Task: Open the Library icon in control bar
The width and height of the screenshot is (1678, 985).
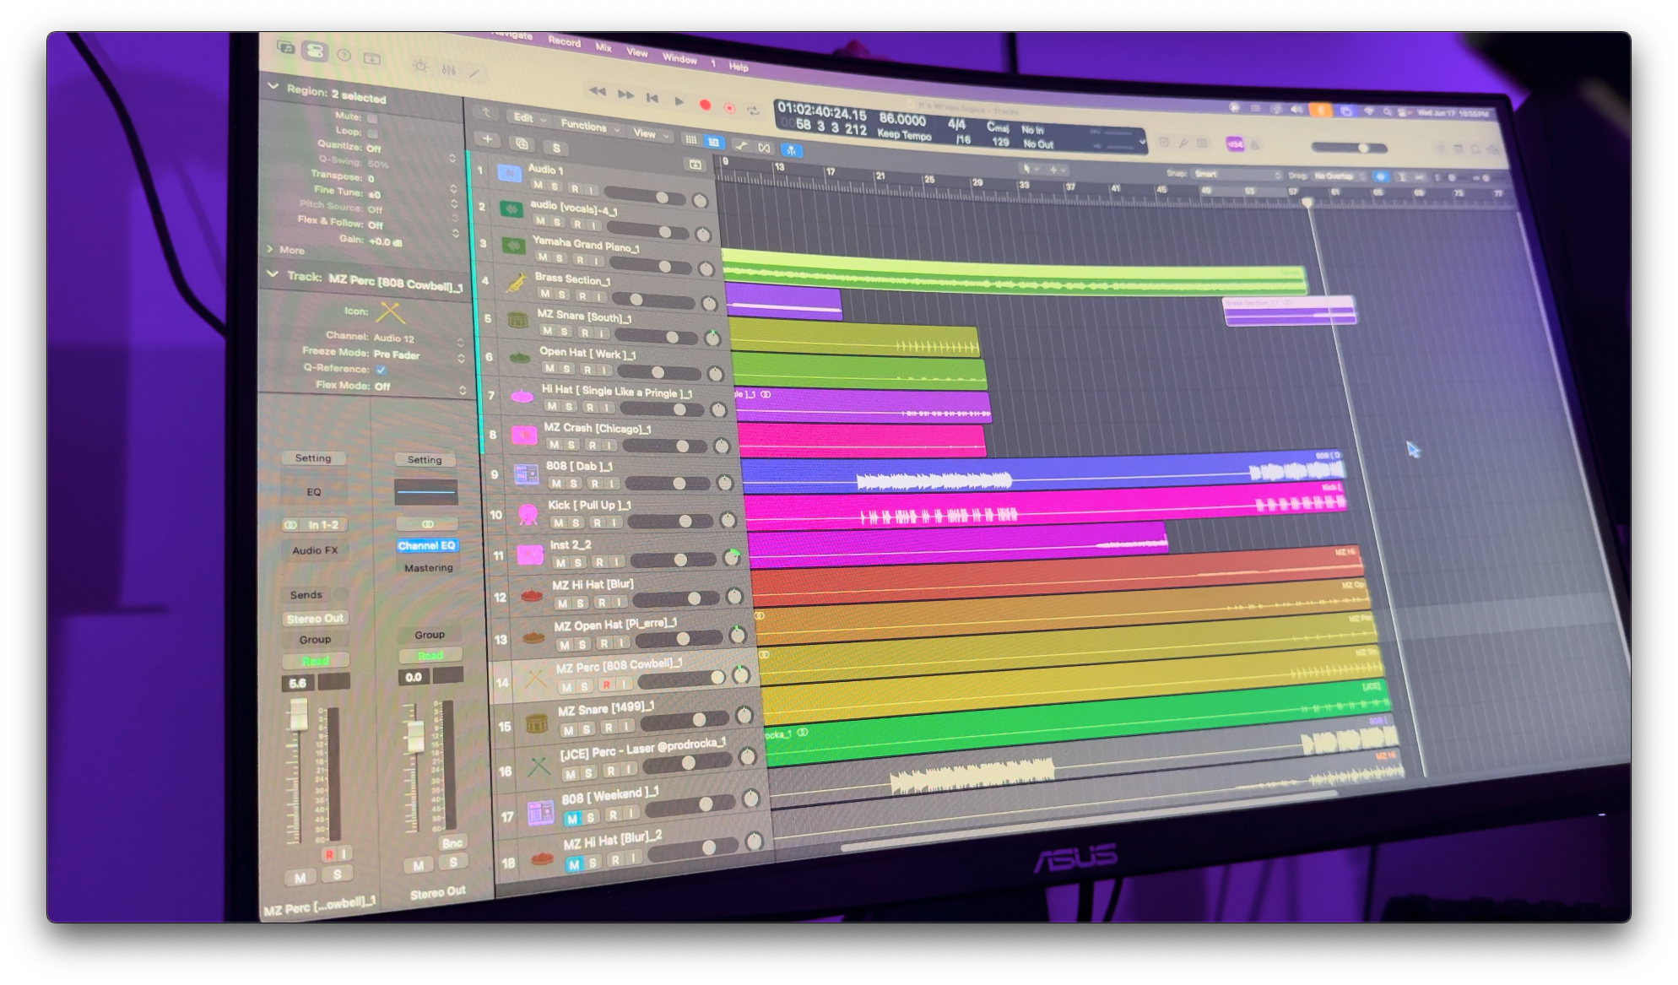Action: 285,48
